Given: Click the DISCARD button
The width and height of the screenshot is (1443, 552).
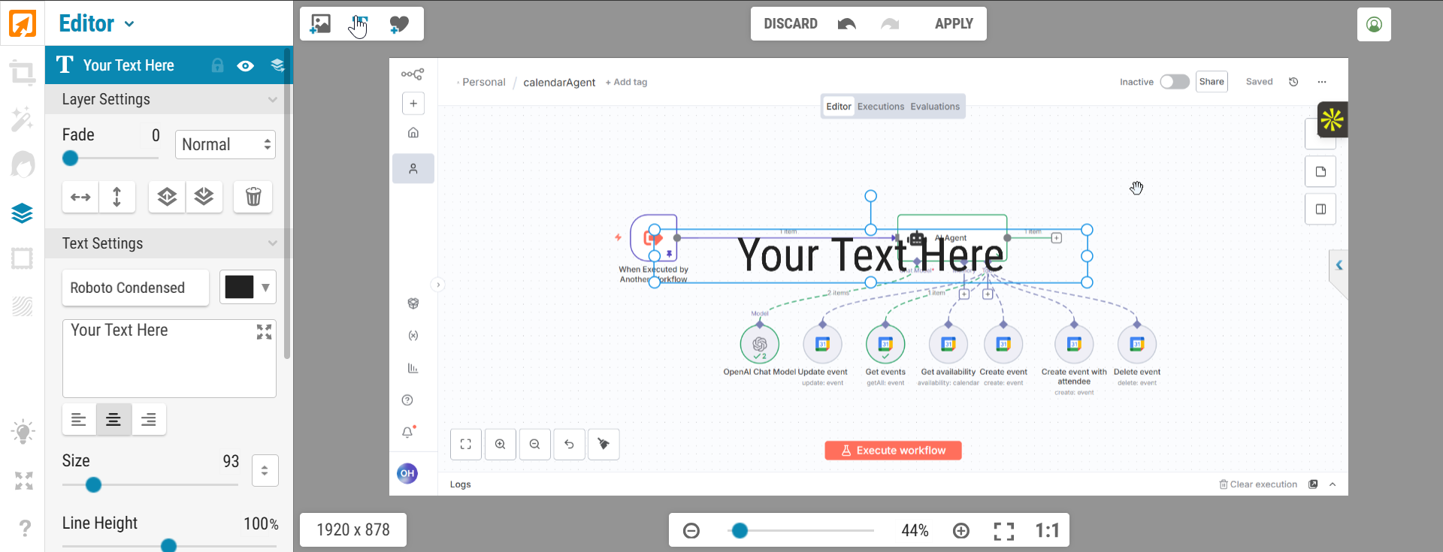Looking at the screenshot, I should pos(791,24).
